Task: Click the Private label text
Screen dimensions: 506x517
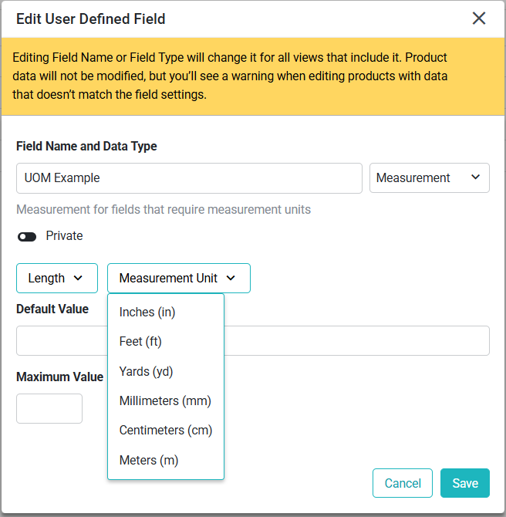Action: pos(64,236)
